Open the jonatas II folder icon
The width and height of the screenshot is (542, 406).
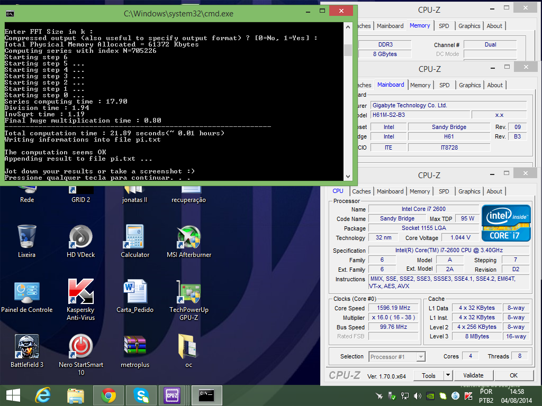tap(134, 194)
